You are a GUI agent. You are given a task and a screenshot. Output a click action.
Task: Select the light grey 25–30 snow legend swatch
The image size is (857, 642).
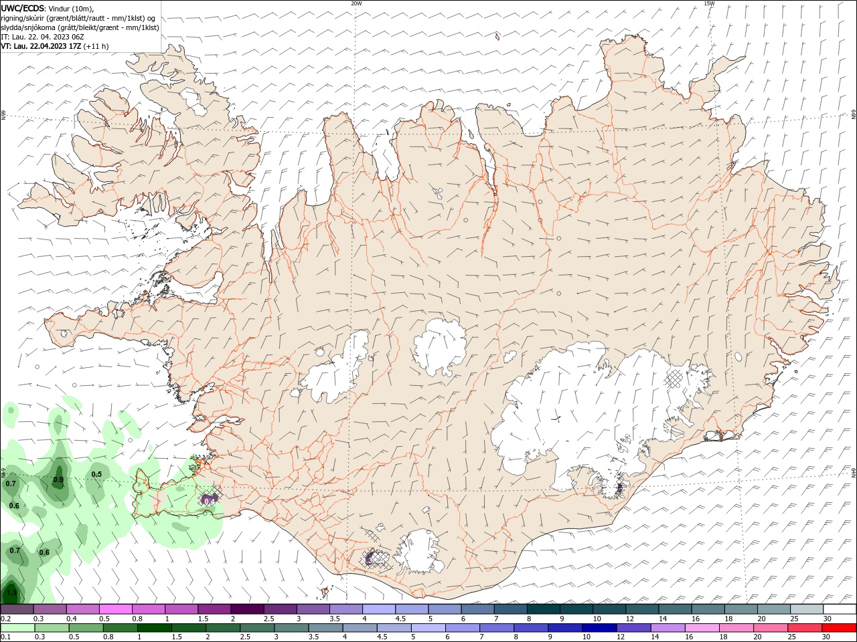coord(806,609)
